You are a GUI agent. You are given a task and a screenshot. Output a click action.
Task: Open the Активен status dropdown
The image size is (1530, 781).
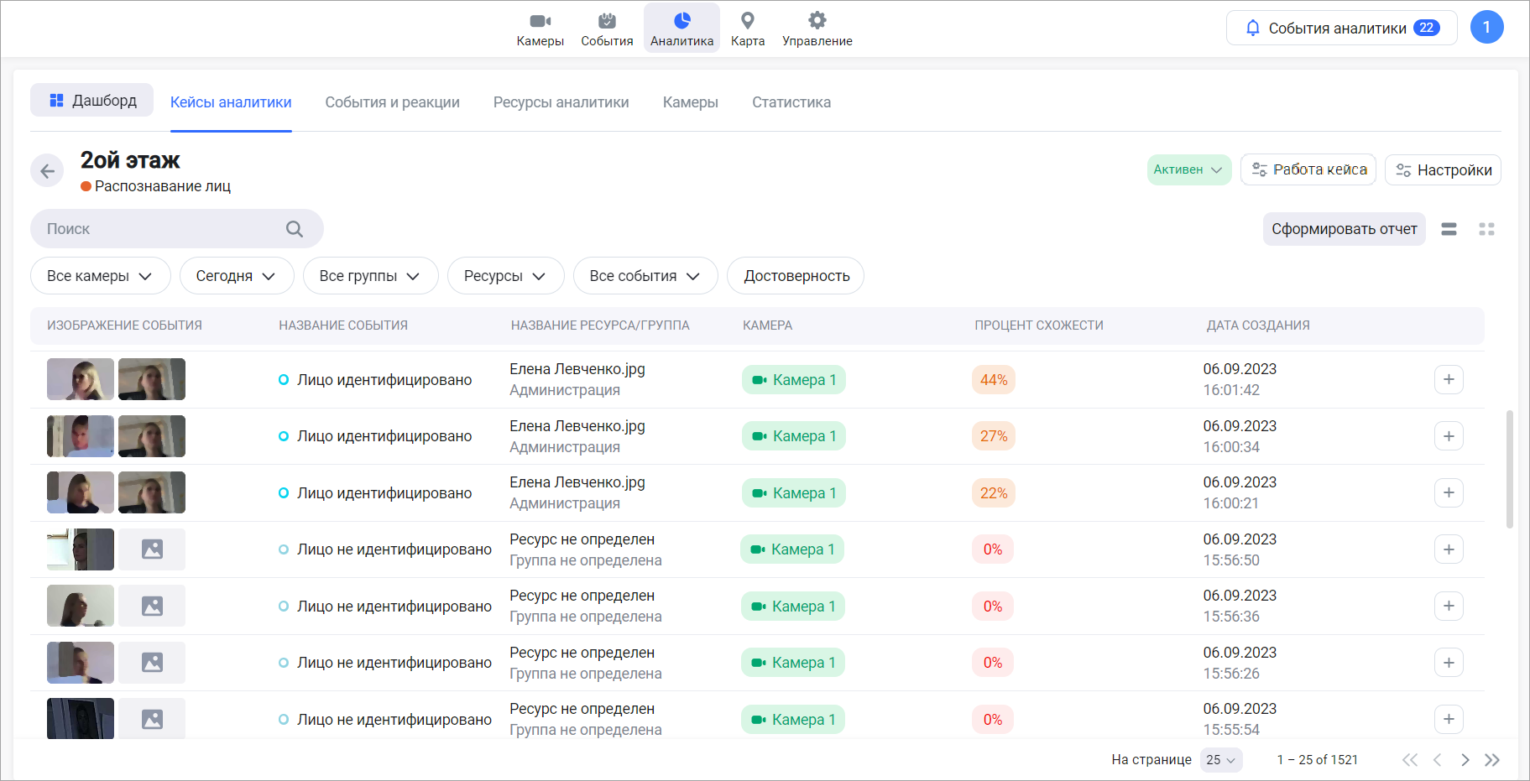click(1188, 169)
